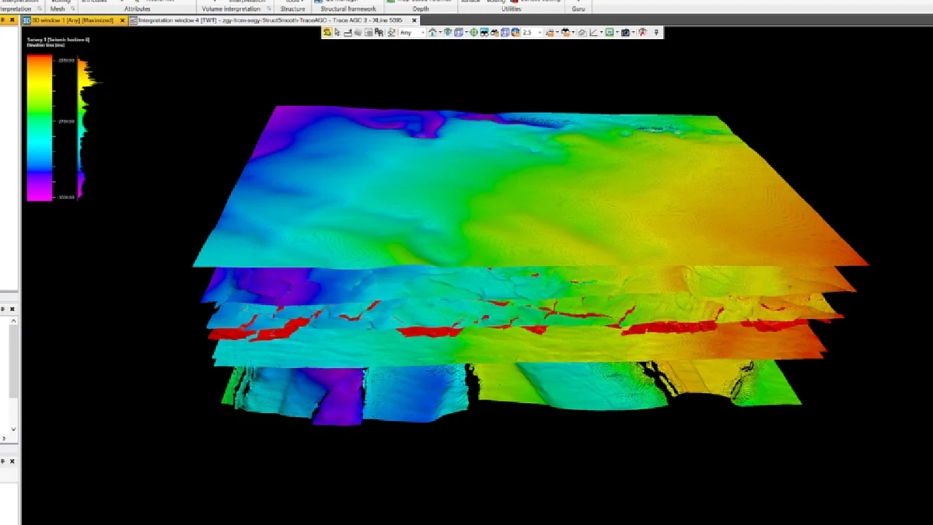The height and width of the screenshot is (525, 933).
Task: Open dropdown arrow beside purple box icon
Action: (466, 33)
